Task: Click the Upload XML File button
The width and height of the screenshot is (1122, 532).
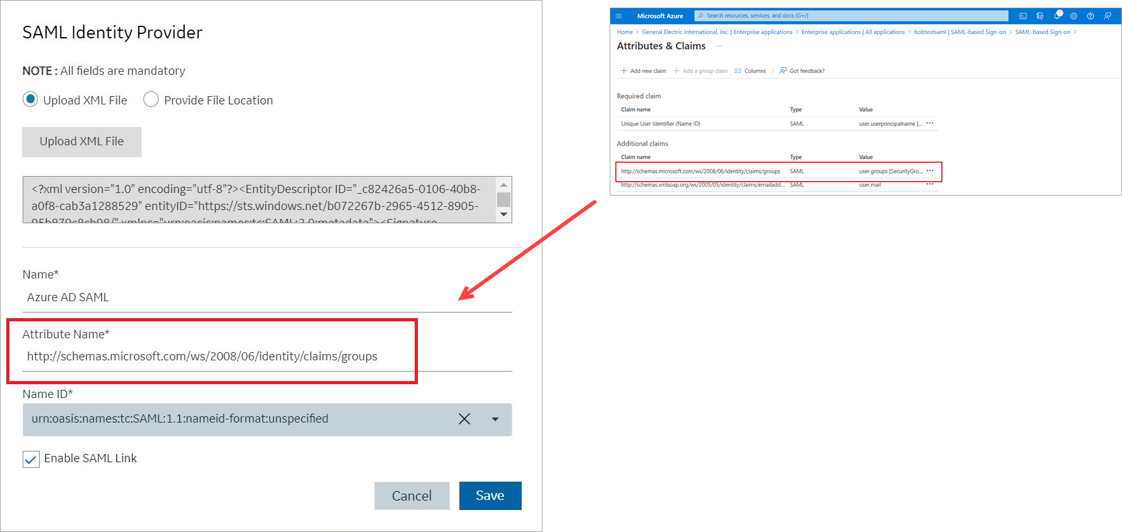Action: pos(82,141)
